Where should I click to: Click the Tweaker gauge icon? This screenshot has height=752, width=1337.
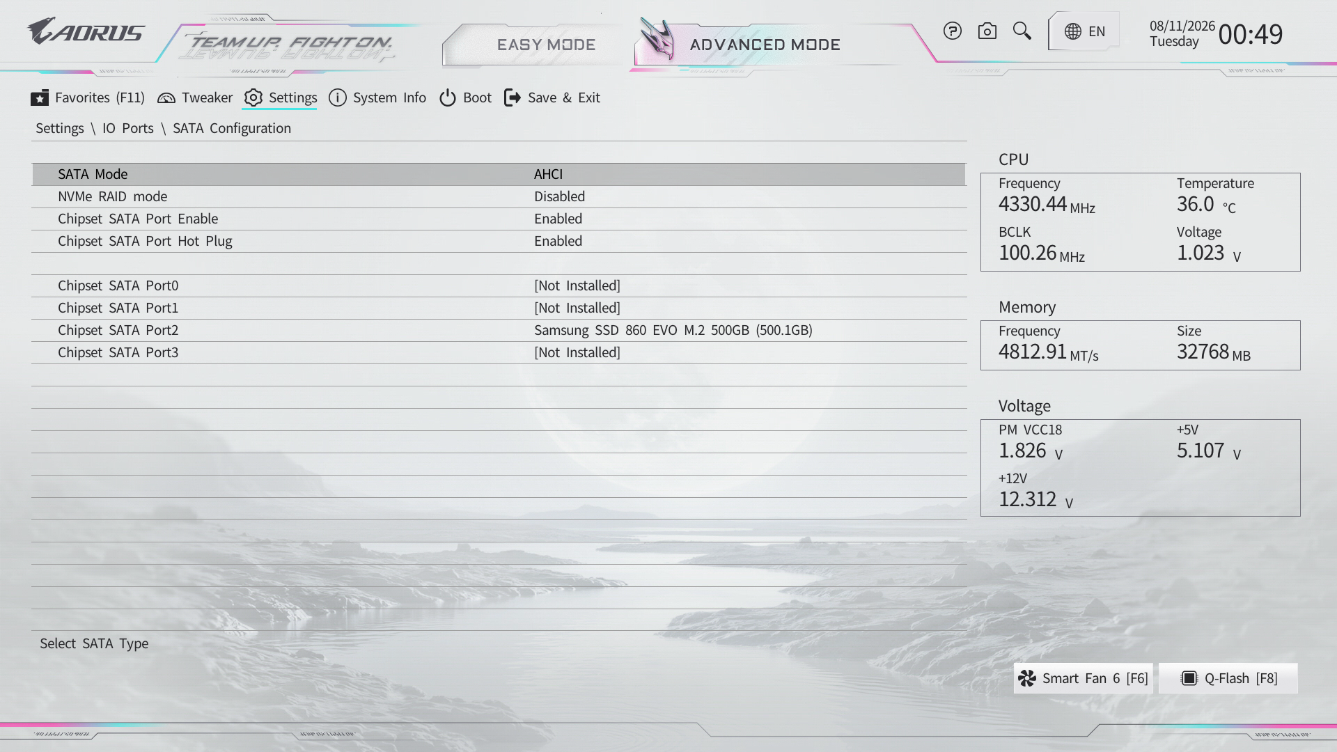pyautogui.click(x=166, y=97)
